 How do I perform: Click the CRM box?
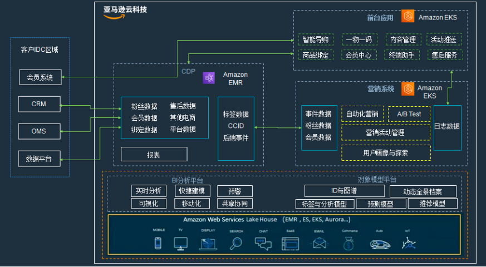click(39, 104)
